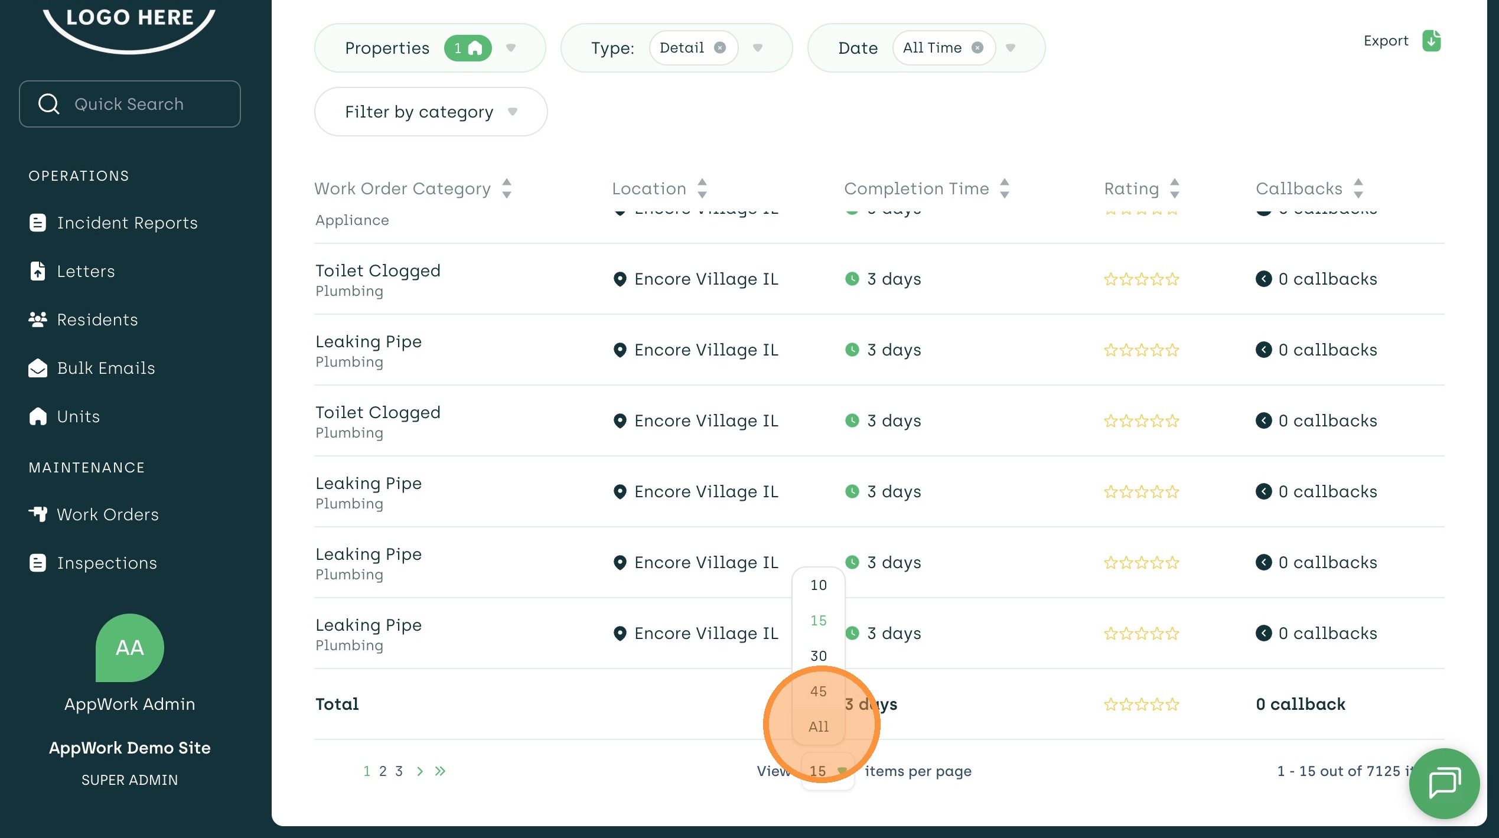Viewport: 1499px width, 838px height.
Task: Click the Incident Reports sidebar icon
Action: [38, 223]
